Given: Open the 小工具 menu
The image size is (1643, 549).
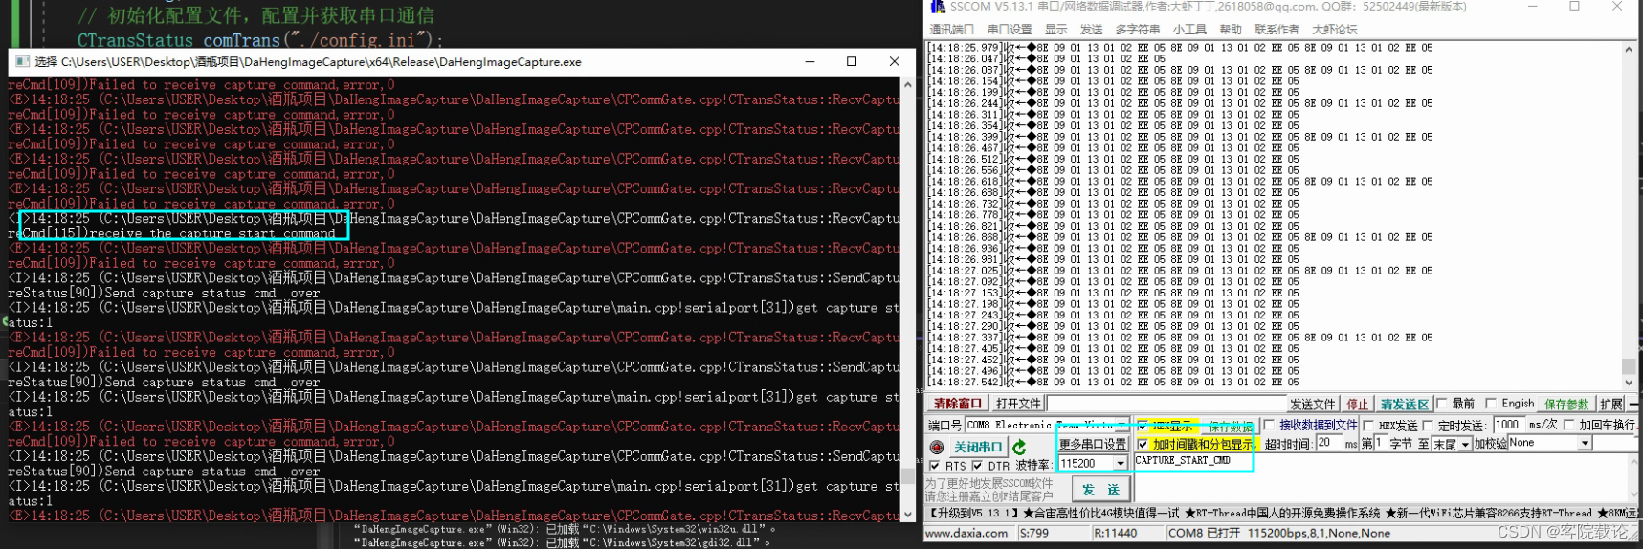Looking at the screenshot, I should pos(1189,30).
